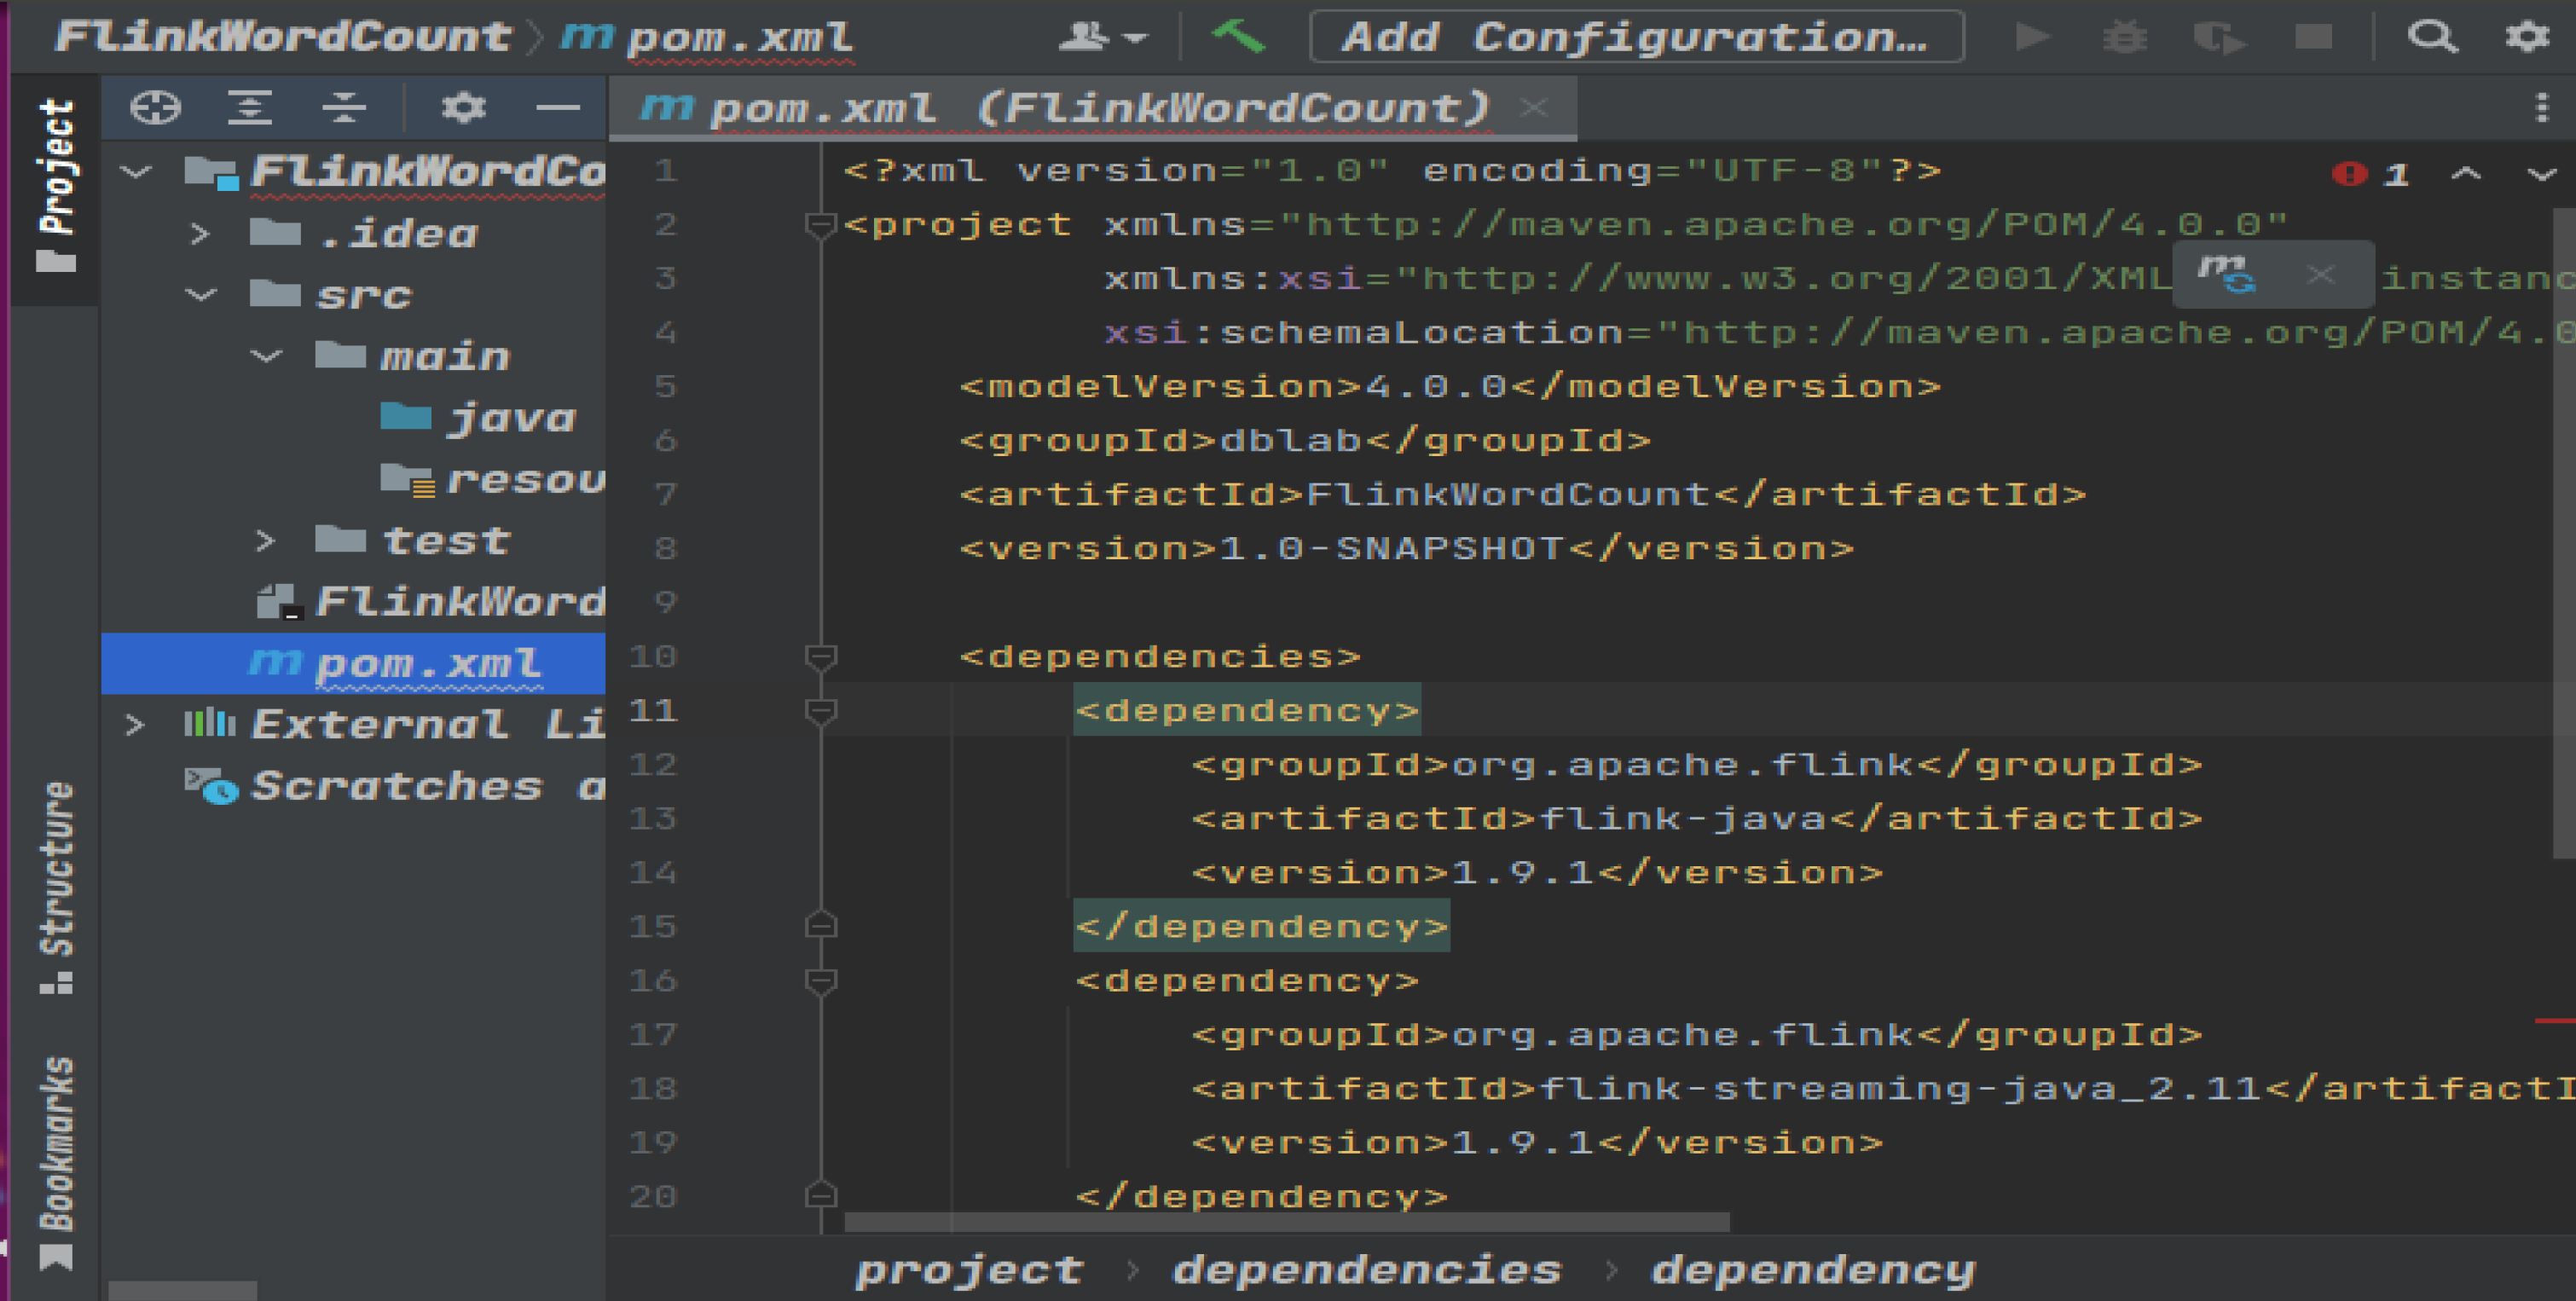
Task: Toggle the Structure tool window stripe
Action: (56, 887)
